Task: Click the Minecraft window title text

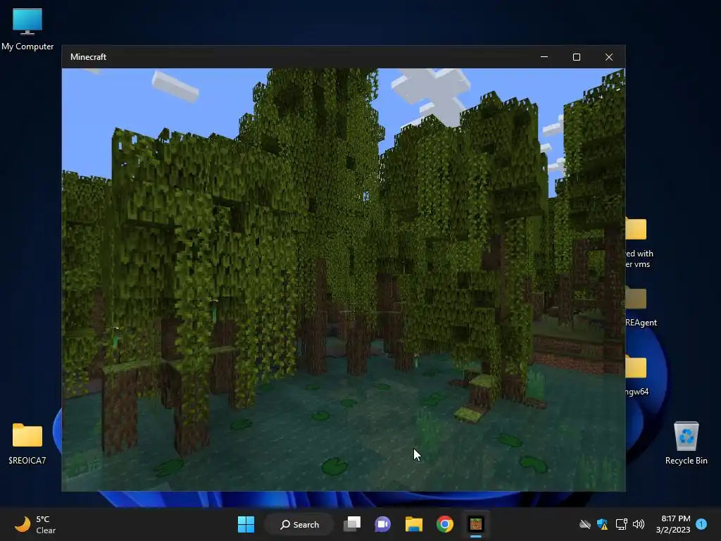Action: pos(88,57)
